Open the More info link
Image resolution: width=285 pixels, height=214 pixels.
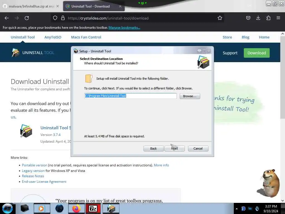(161, 165)
